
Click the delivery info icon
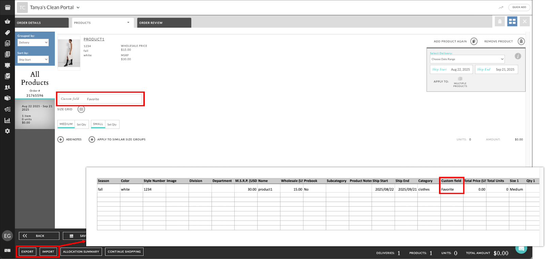(x=518, y=56)
